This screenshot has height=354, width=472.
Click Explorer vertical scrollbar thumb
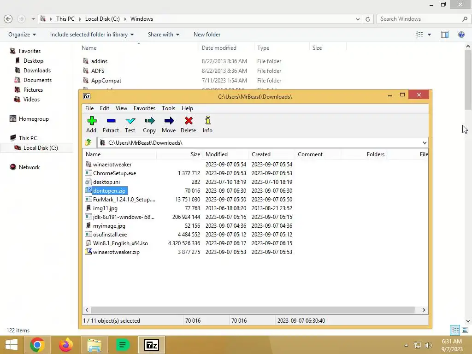468,80
